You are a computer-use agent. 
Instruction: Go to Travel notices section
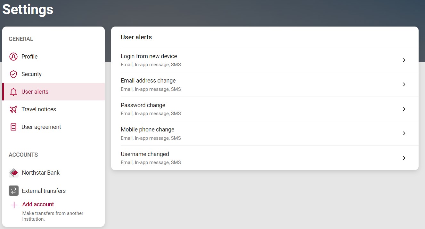[38, 109]
